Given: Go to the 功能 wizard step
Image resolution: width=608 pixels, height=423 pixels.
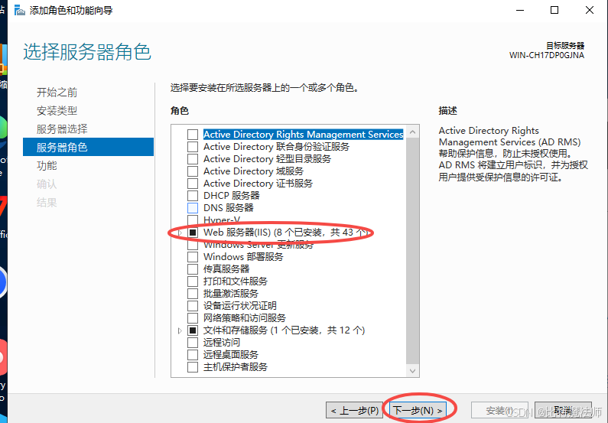Looking at the screenshot, I should coord(47,165).
